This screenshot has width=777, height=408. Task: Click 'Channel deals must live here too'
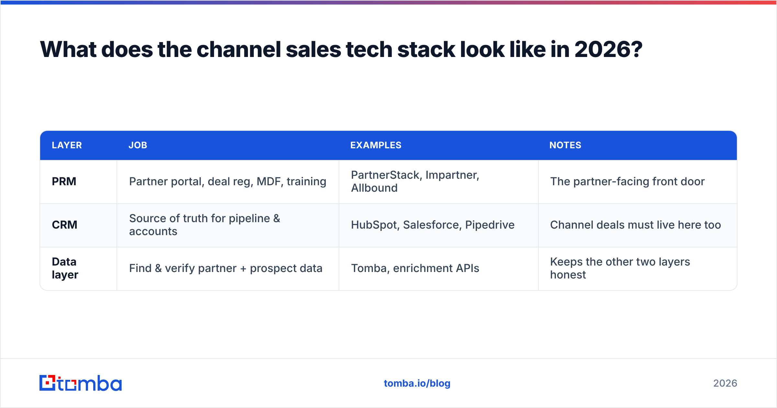point(636,225)
